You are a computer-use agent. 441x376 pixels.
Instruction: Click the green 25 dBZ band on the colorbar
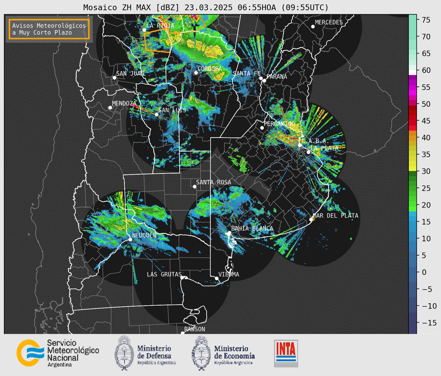point(413,188)
